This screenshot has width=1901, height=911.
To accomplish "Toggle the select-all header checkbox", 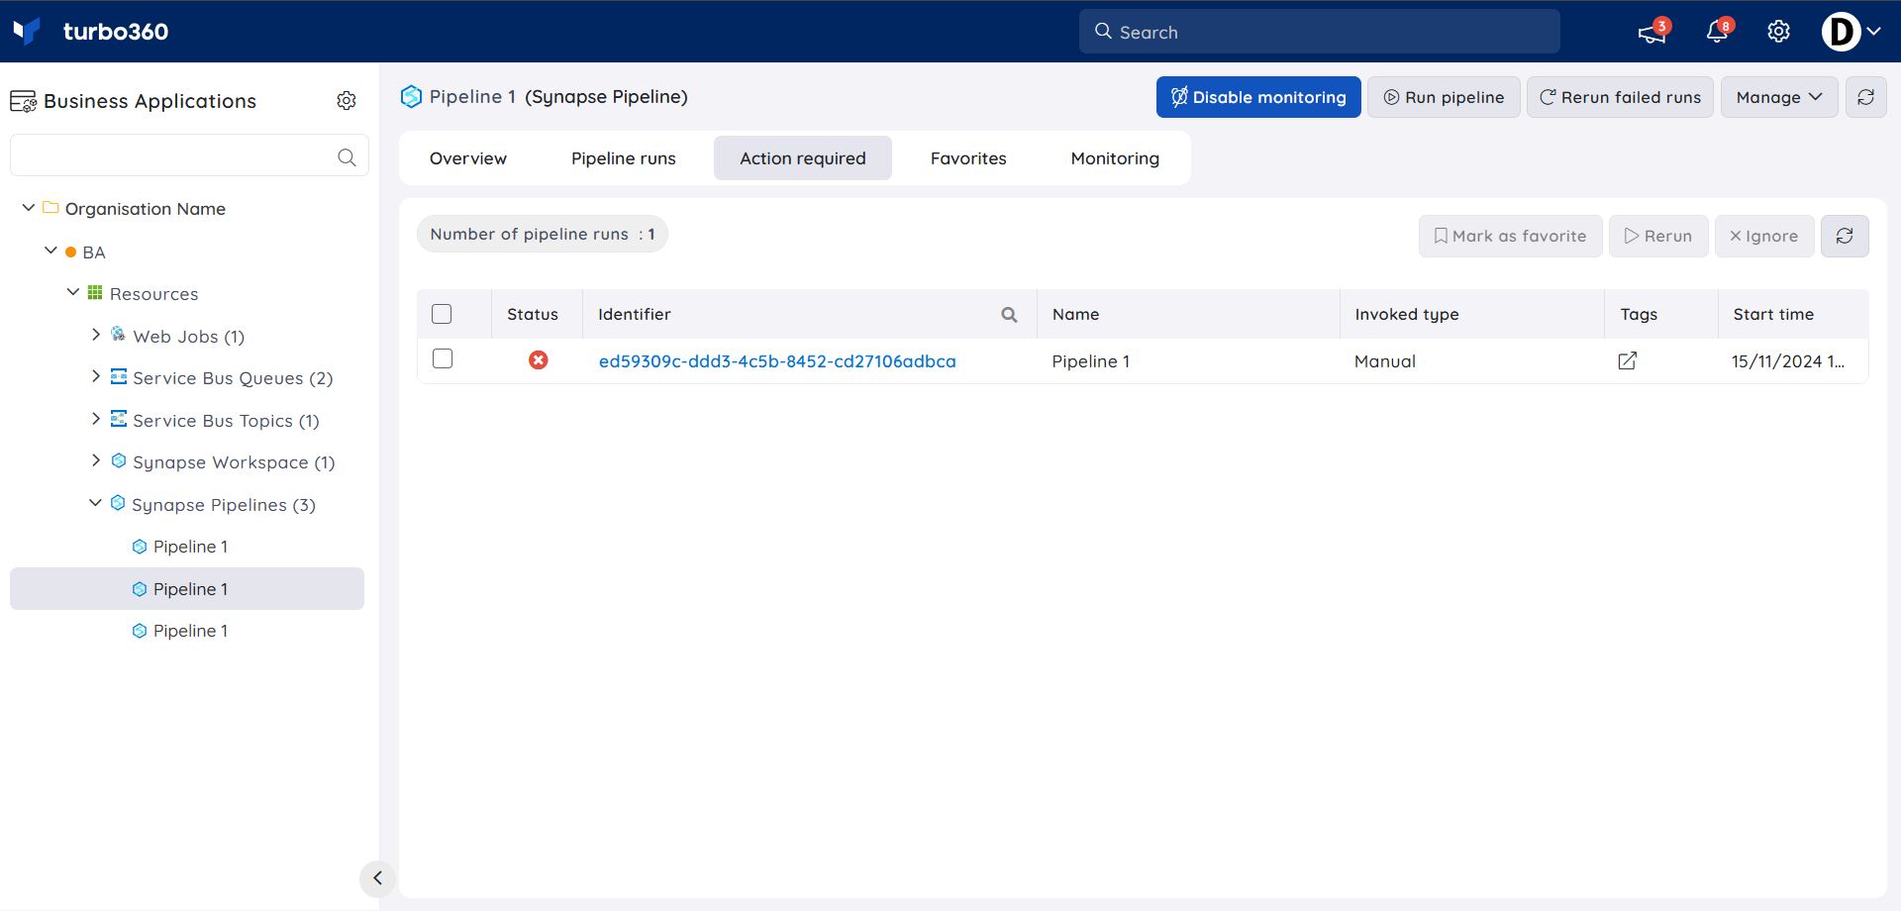I will pyautogui.click(x=442, y=314).
